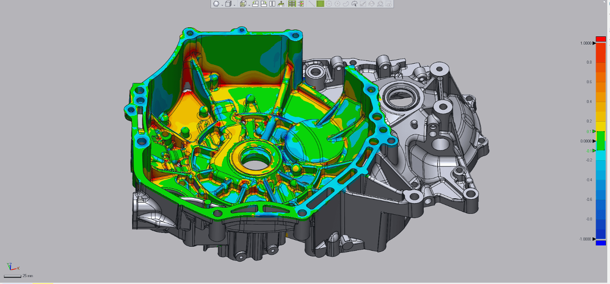This screenshot has height=284, width=610.
Task: Expand the solid cube view dropdown arrow
Action: point(234,5)
